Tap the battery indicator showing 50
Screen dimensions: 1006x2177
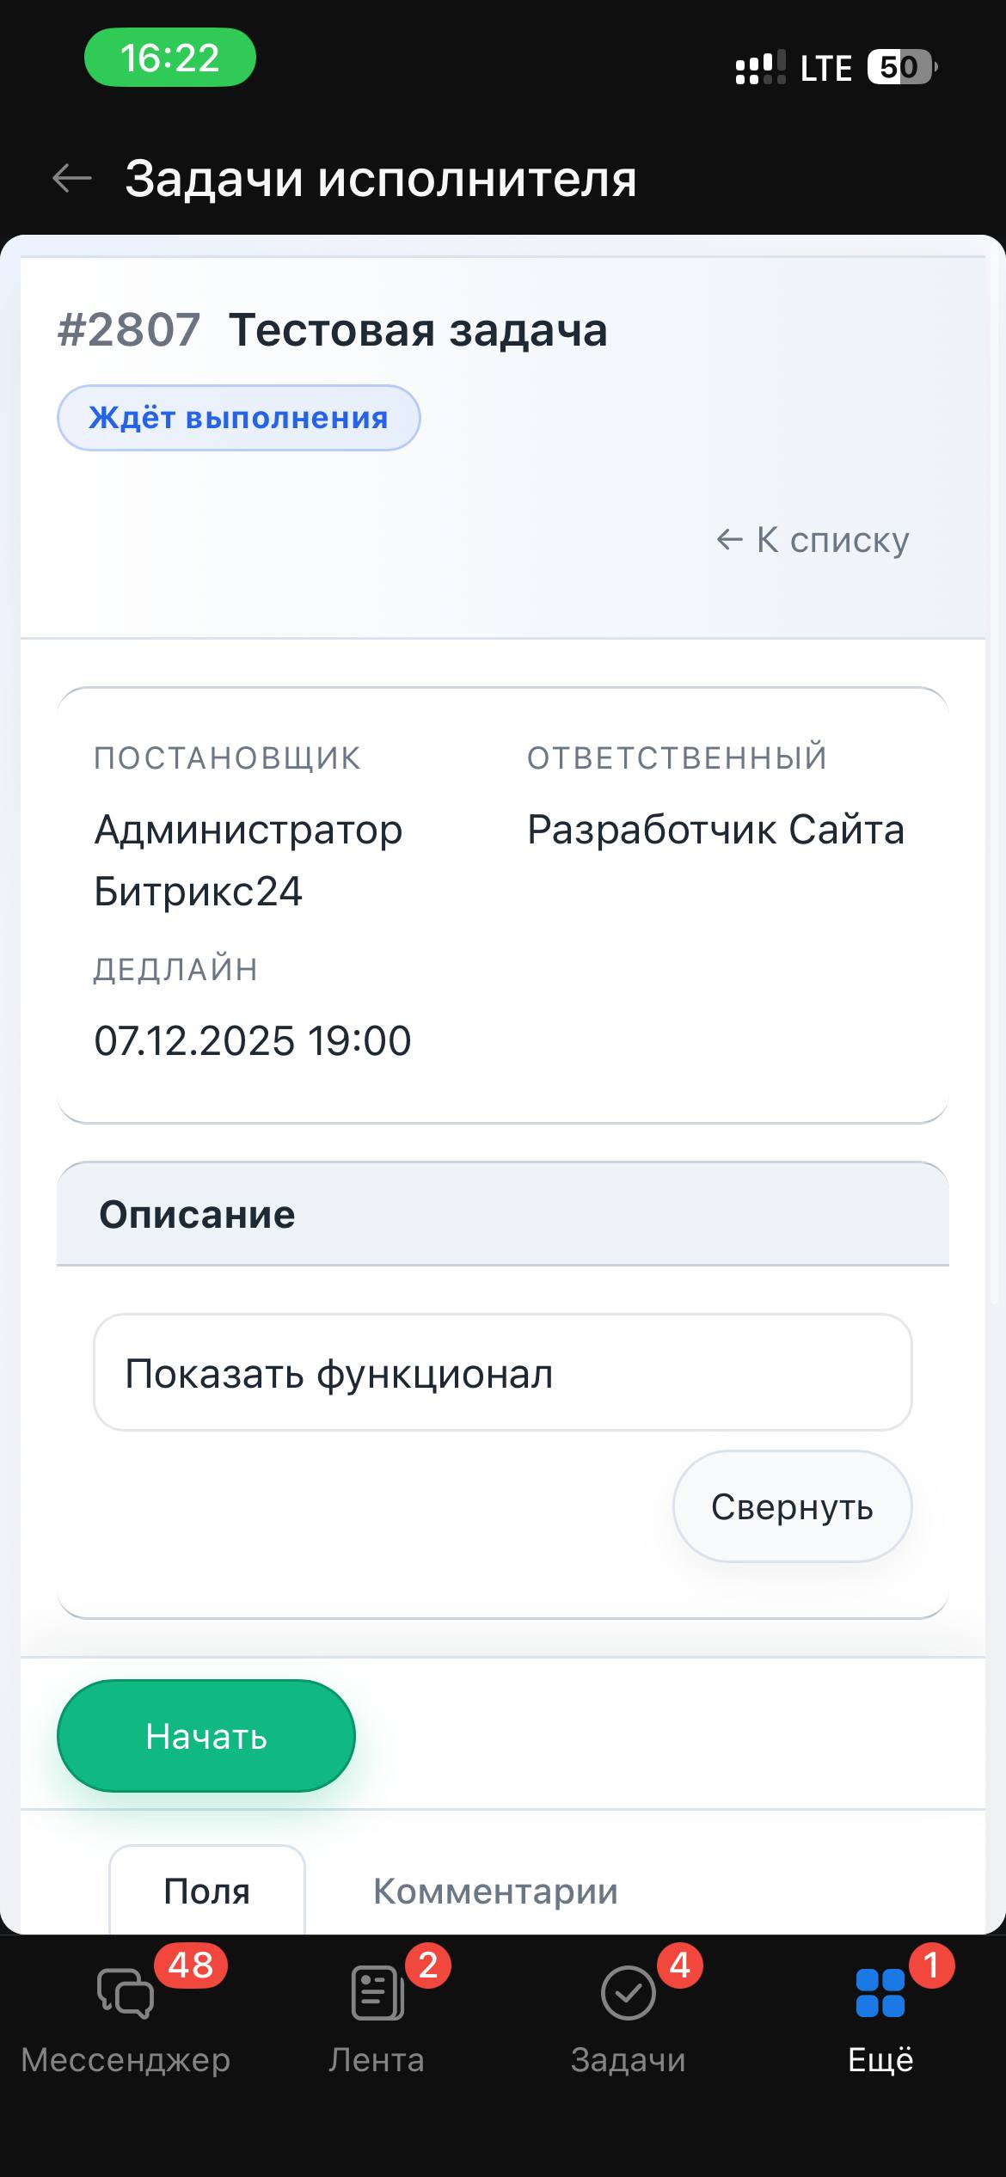pos(900,67)
